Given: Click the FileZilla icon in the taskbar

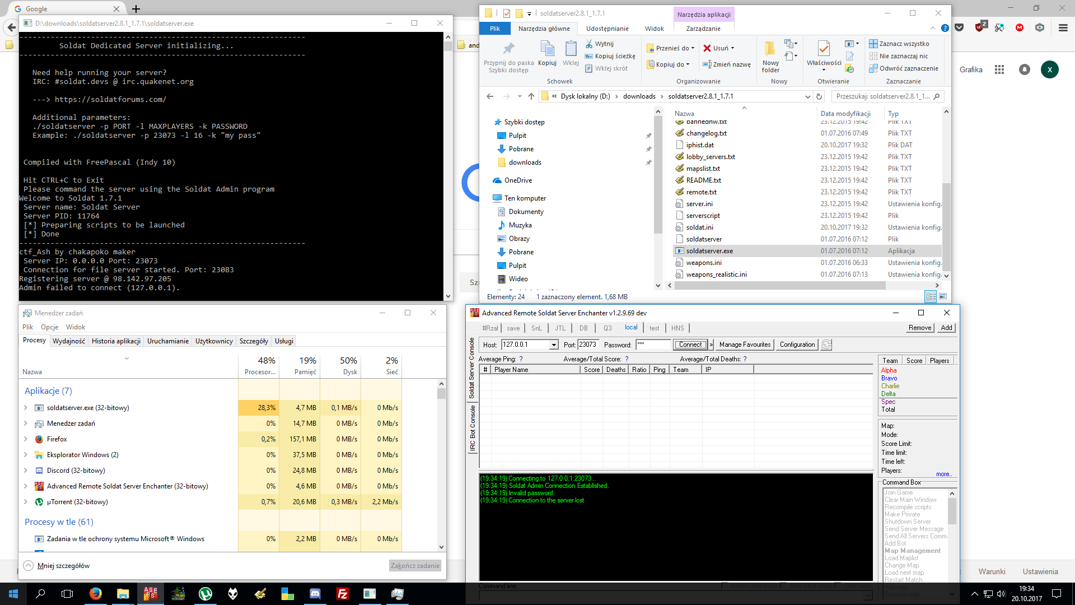Looking at the screenshot, I should 343,594.
